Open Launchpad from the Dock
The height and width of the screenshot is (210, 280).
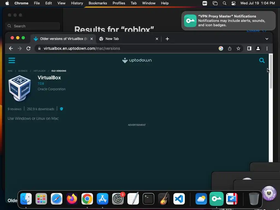pyautogui.click(x=41, y=199)
